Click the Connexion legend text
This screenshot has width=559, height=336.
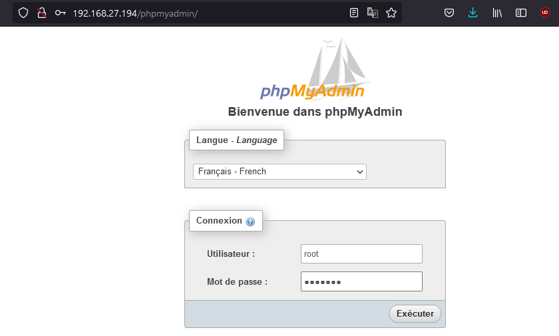(x=219, y=220)
